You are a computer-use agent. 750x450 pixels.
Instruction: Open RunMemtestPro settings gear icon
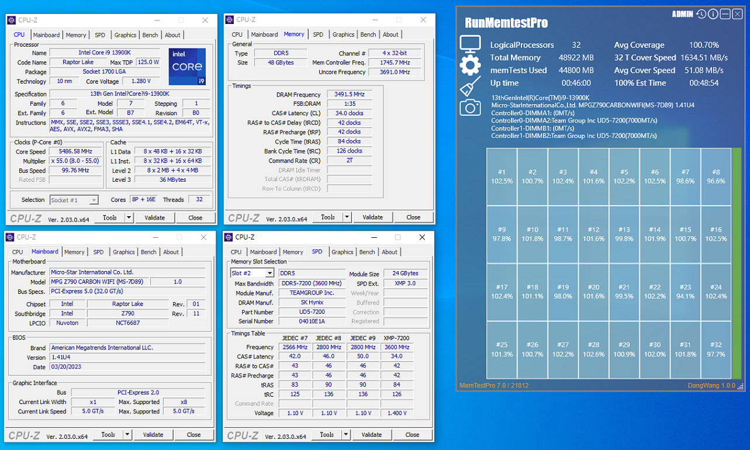tap(470, 65)
